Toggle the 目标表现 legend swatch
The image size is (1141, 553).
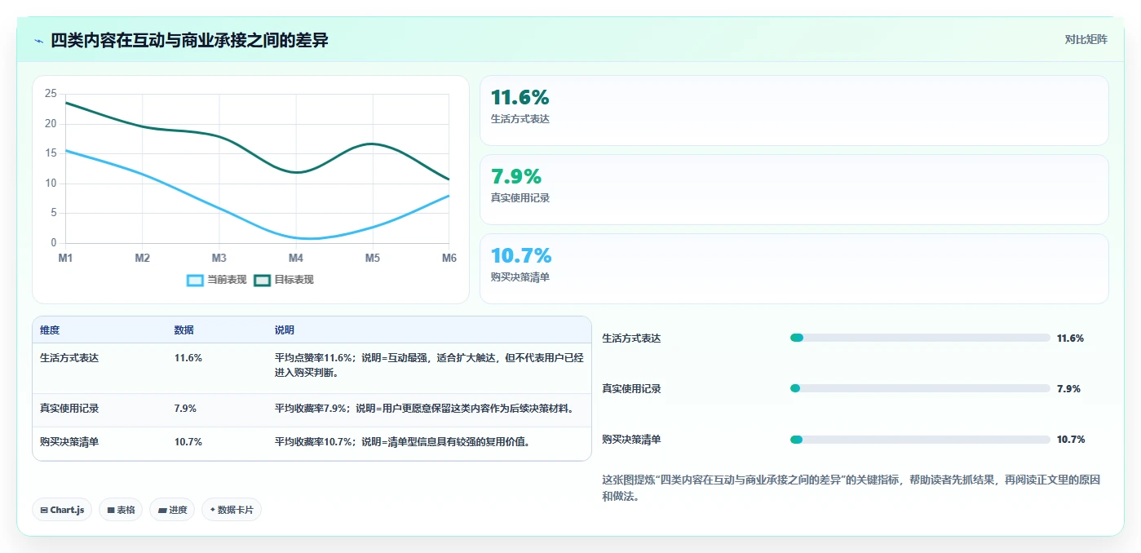coord(262,280)
